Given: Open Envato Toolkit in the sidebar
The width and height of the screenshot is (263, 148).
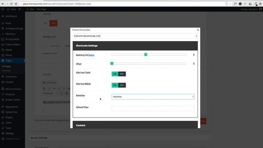Looking at the screenshot, I should 12,99.
